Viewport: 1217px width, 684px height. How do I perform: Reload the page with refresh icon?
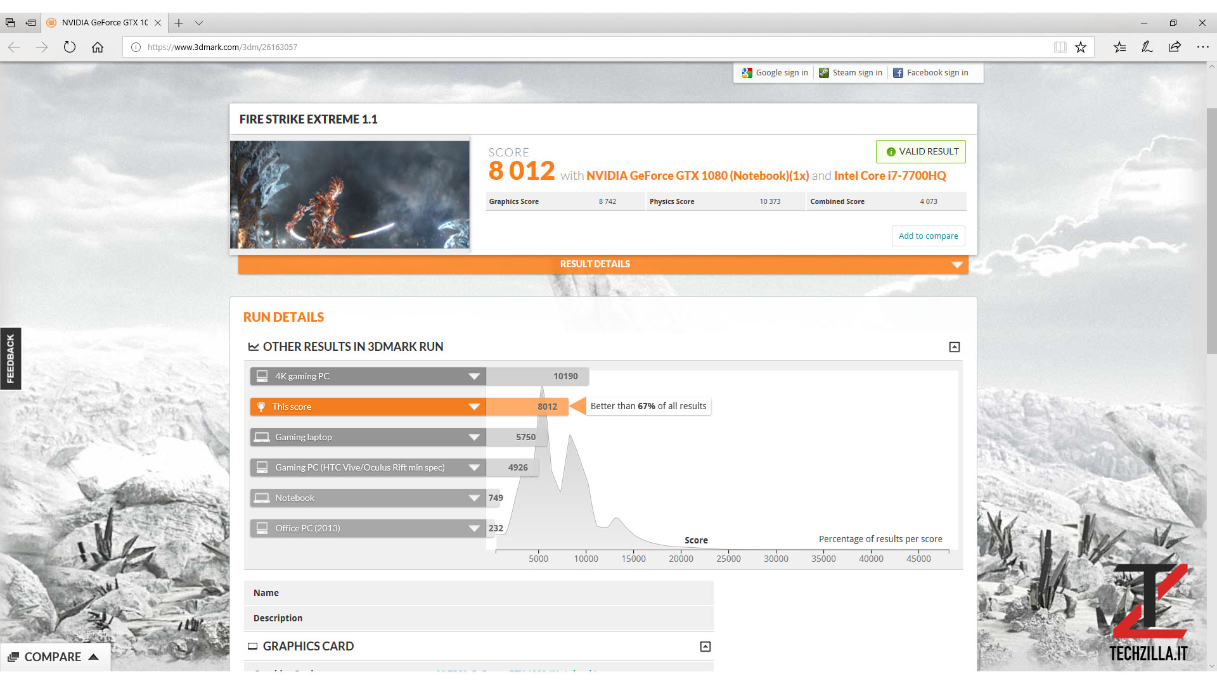coord(70,47)
